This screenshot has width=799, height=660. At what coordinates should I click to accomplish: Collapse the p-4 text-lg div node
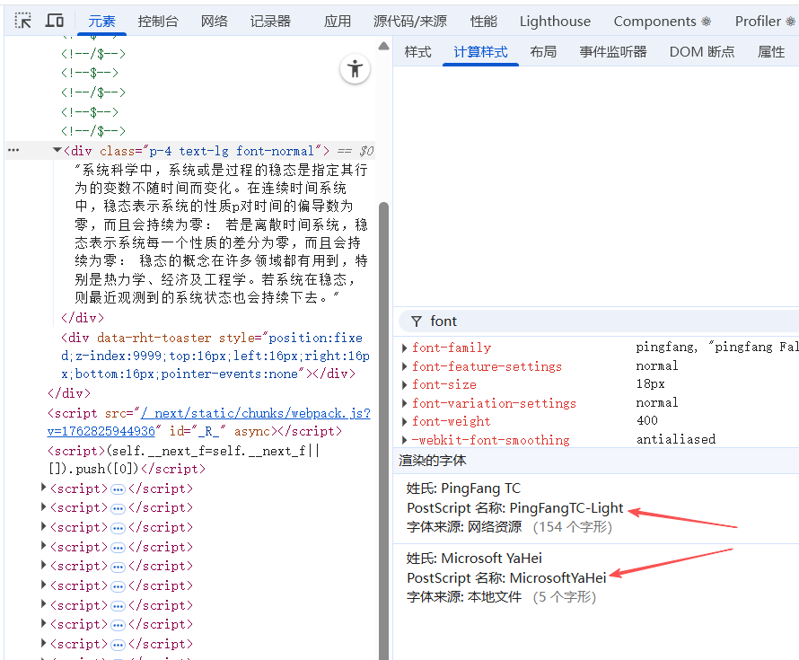pos(57,151)
